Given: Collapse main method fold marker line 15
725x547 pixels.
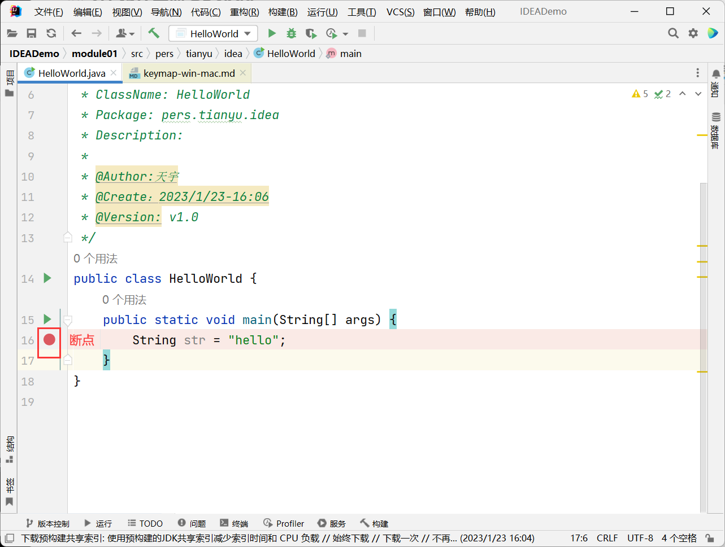Looking at the screenshot, I should [68, 320].
